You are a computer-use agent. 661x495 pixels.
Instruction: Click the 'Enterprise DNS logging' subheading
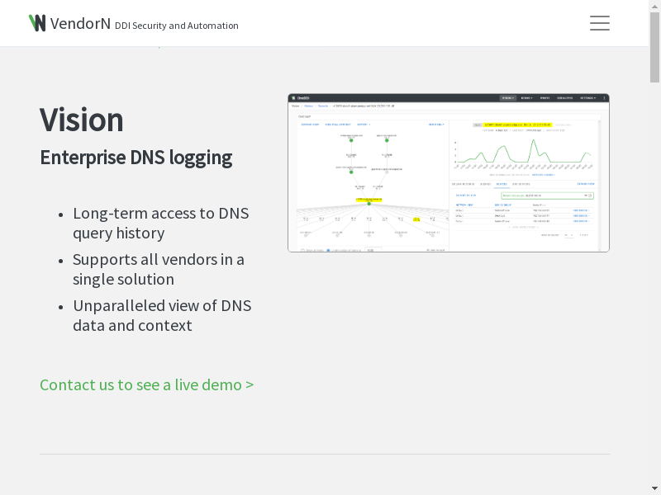point(136,158)
